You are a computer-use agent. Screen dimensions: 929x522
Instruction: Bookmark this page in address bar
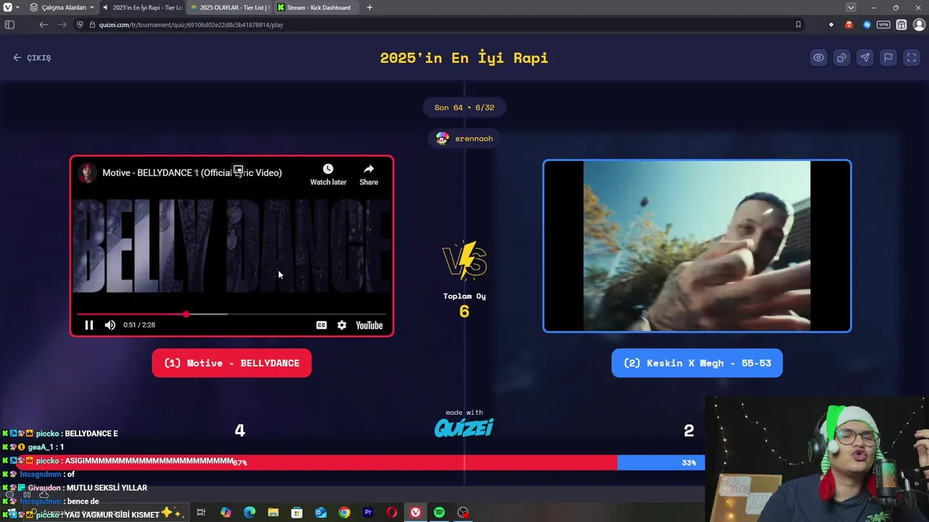[x=798, y=25]
